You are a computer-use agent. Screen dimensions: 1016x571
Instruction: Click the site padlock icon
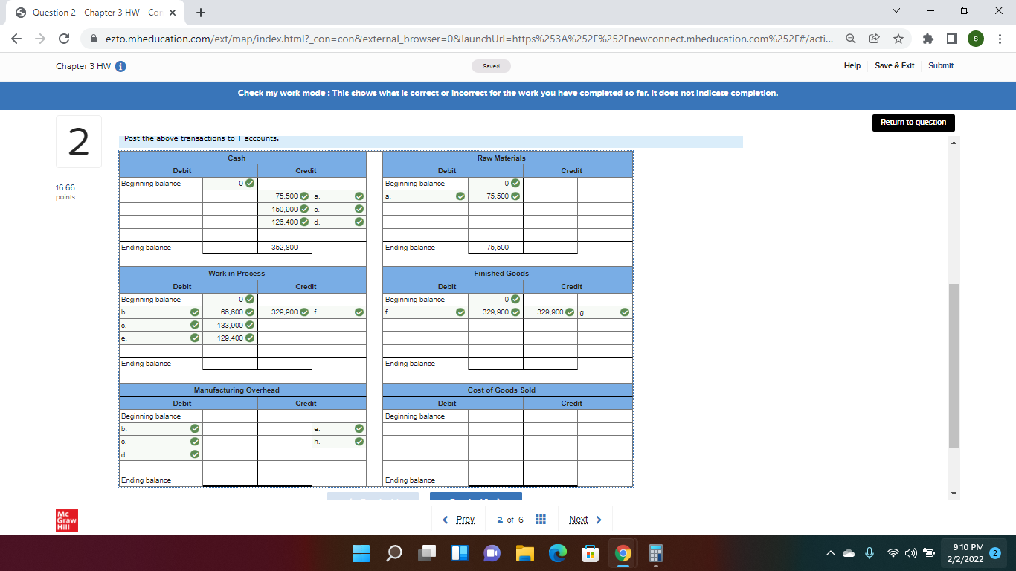(x=94, y=38)
